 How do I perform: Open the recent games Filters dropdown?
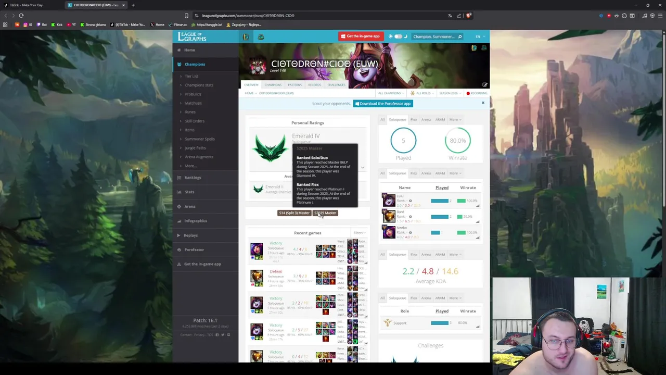tap(360, 233)
